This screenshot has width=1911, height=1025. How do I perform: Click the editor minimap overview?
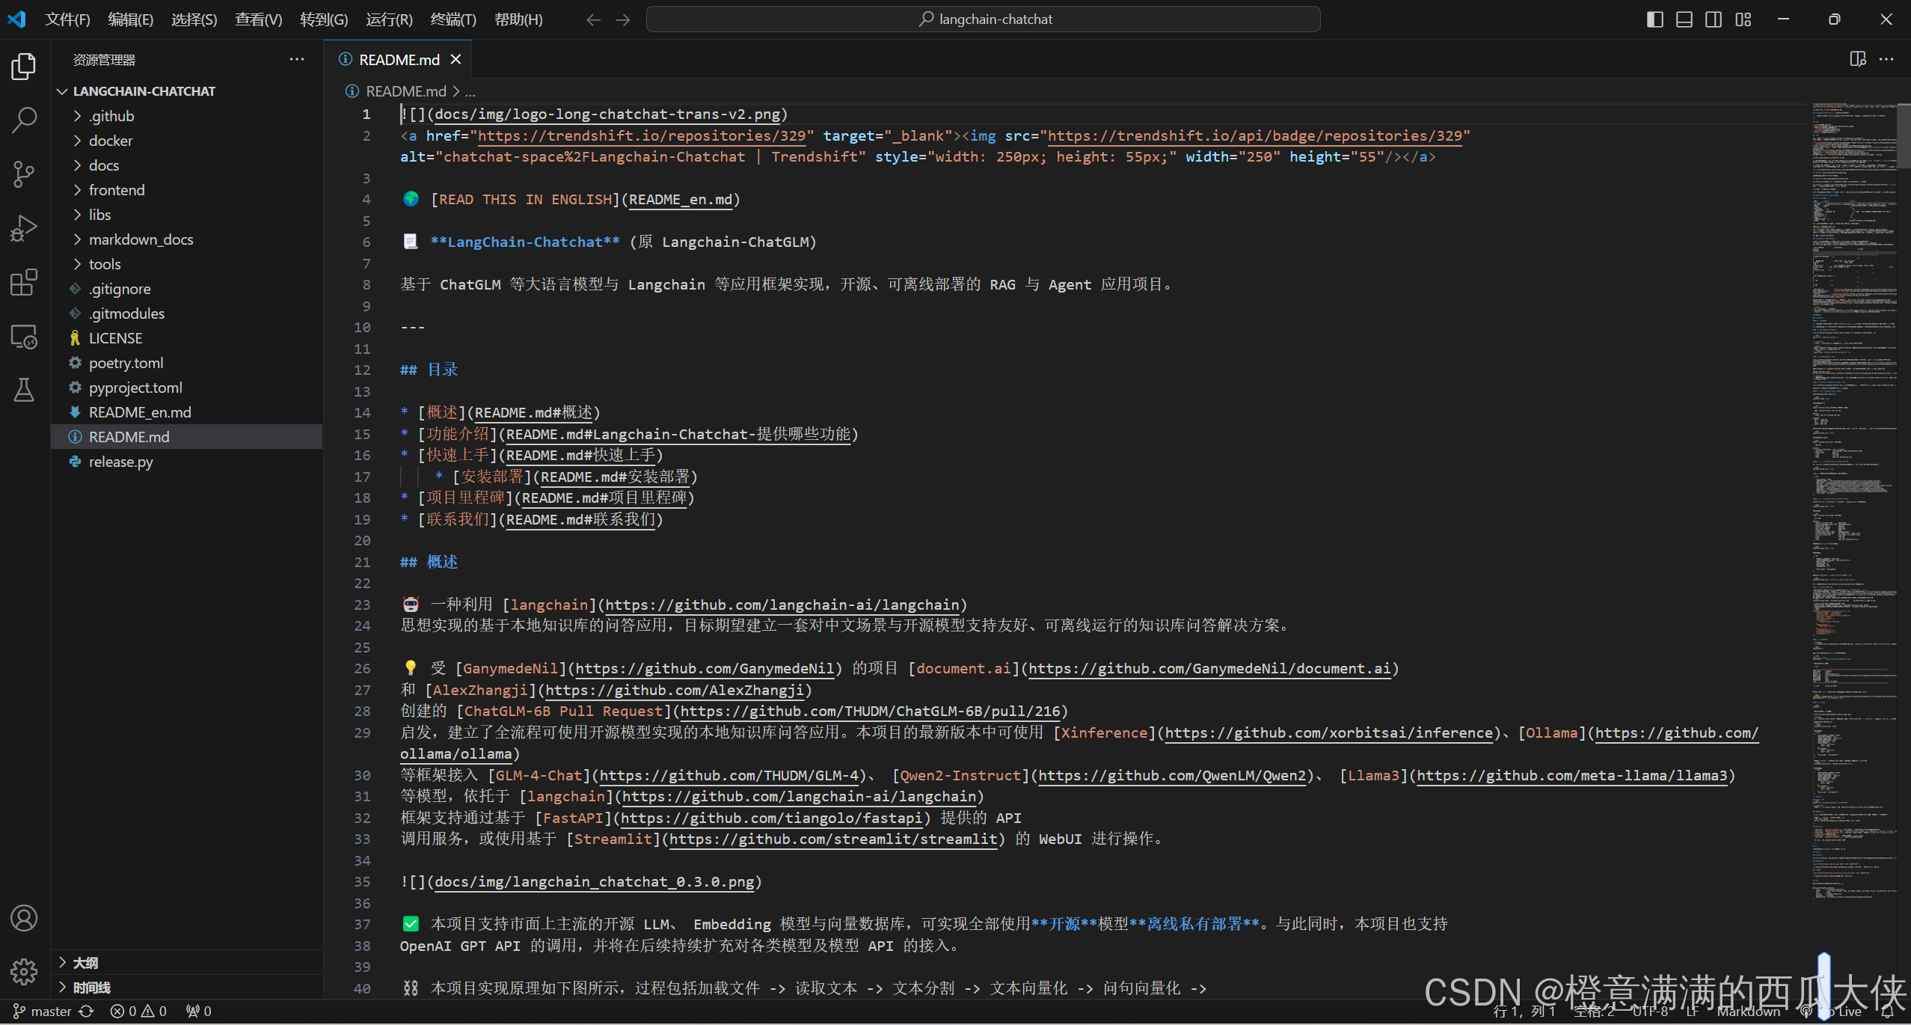(1855, 501)
